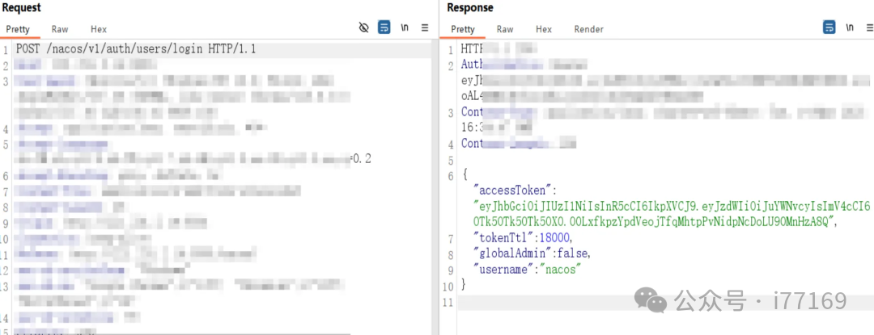Click the POST /nacos/v1/auth/users/login request line
Viewport: 874px width, 335px height.
point(136,49)
